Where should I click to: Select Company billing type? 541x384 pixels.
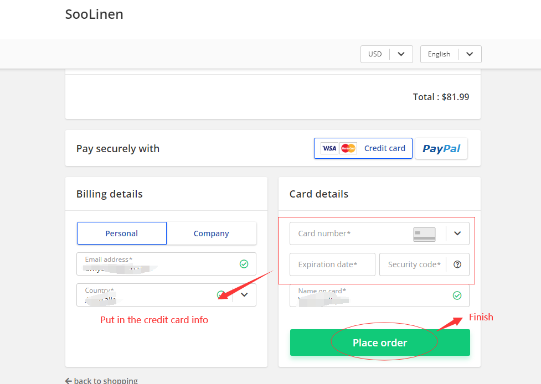pyautogui.click(x=212, y=233)
